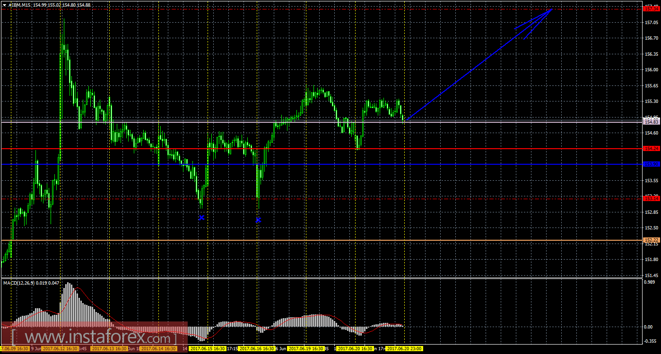
Task: Click the 157.34 red price label
Action: 652,8
